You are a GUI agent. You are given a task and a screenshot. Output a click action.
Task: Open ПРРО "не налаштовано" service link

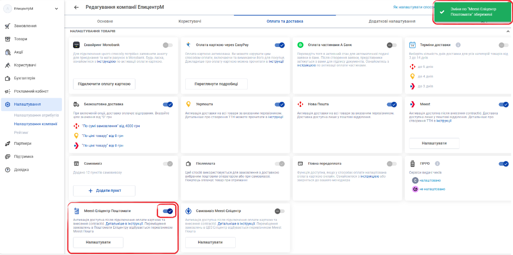click(x=432, y=189)
